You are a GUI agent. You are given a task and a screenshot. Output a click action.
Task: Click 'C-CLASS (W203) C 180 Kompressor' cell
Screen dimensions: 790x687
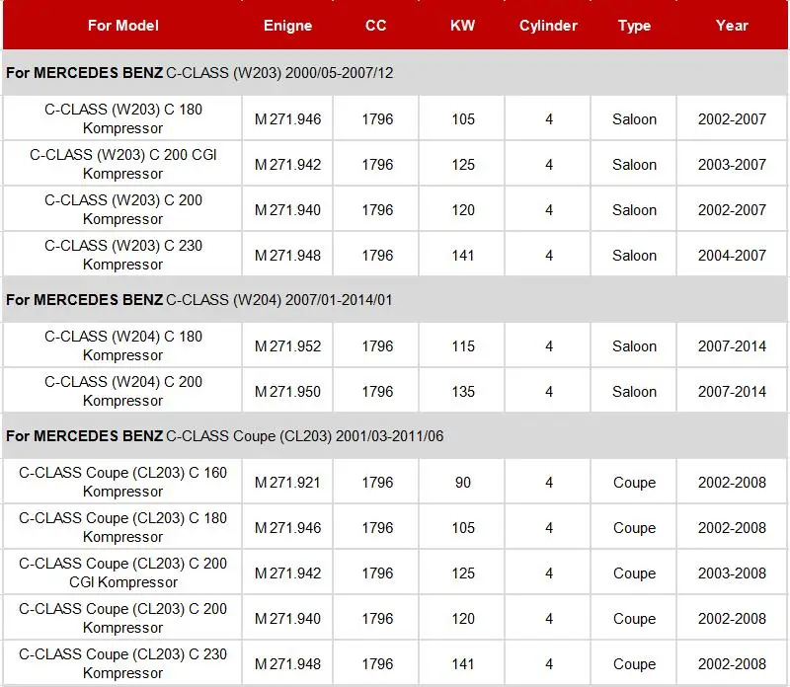(122, 118)
